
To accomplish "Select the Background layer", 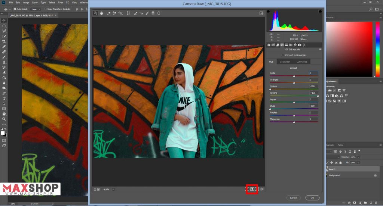I will [x=353, y=175].
